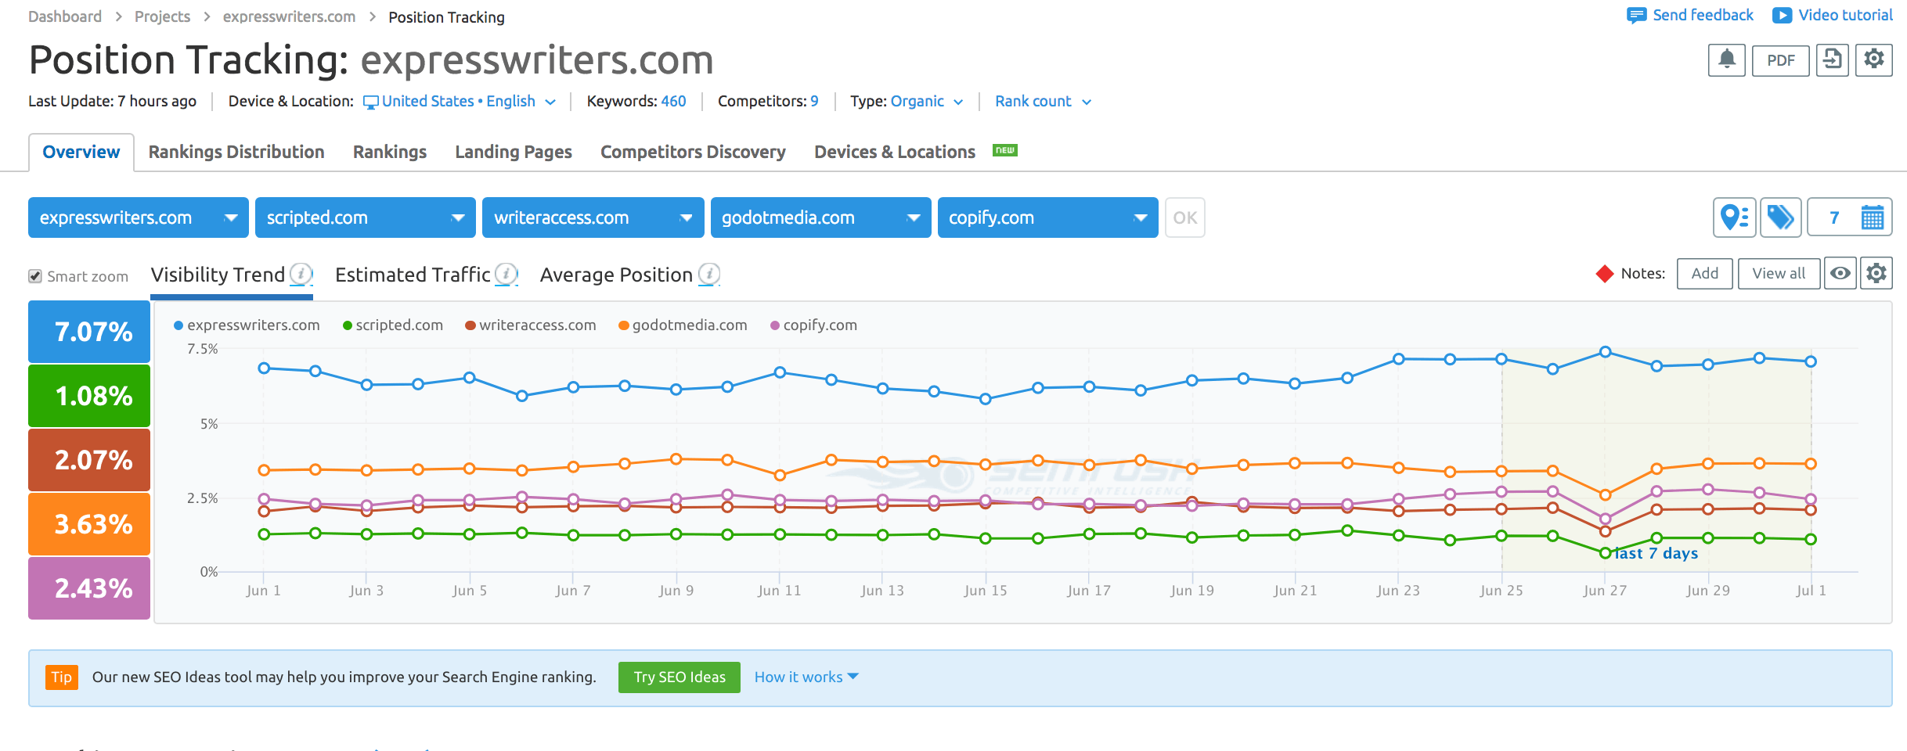Screen dimensions: 1907x751
Task: Click the Send feedback link
Action: coord(1703,16)
